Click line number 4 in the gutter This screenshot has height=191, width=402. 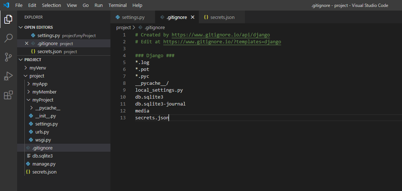124,56
